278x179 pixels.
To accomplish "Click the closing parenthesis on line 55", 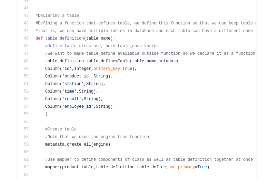I will [x=47, y=114].
